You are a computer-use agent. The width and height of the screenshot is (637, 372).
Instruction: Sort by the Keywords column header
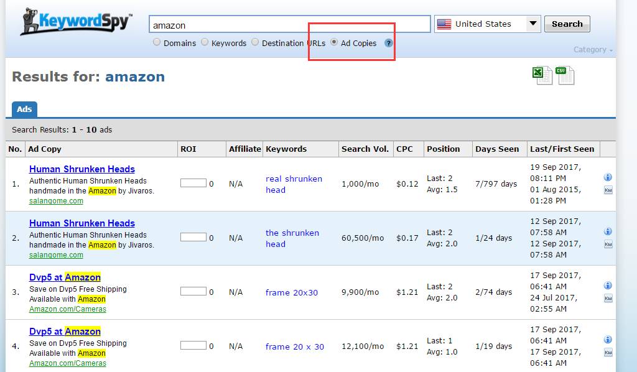click(x=286, y=149)
